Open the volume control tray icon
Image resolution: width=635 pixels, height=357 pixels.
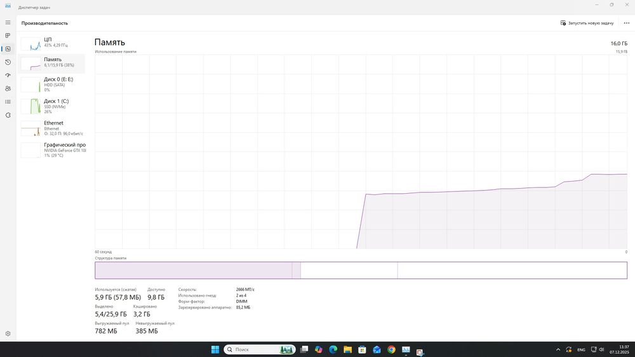coord(601,349)
